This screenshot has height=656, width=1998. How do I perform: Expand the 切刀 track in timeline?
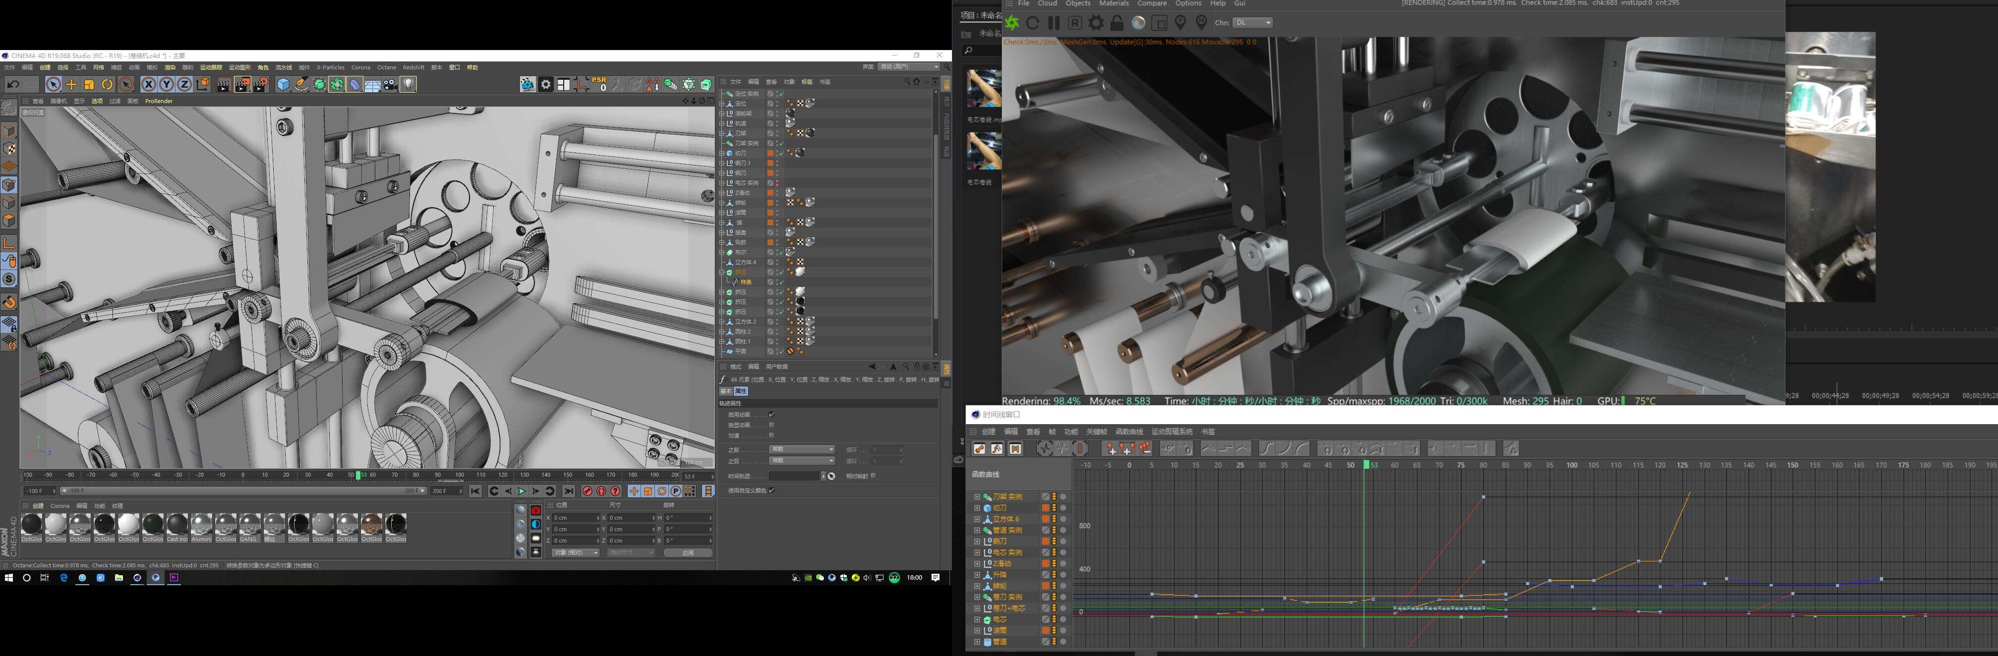[977, 508]
